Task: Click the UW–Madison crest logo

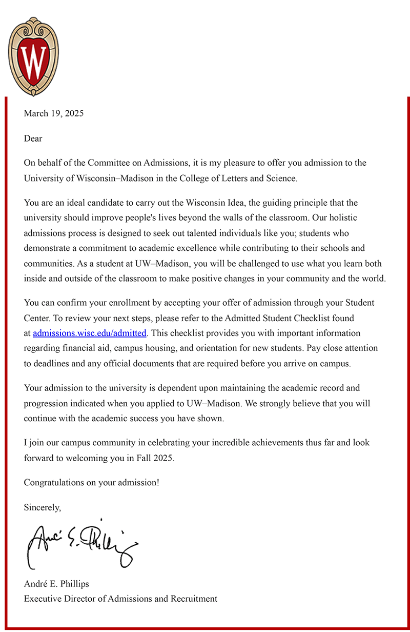Action: point(33,56)
